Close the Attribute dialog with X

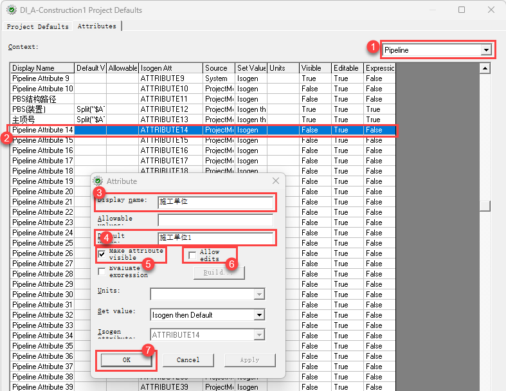click(x=276, y=181)
